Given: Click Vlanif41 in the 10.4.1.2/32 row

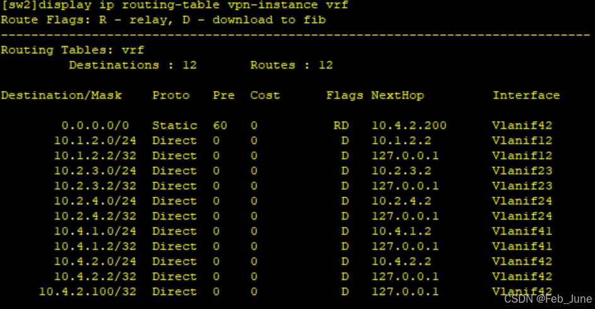Looking at the screenshot, I should pos(522,246).
